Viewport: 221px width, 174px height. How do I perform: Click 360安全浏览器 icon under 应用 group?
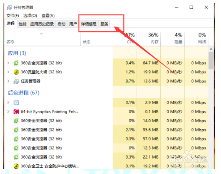point(16,63)
